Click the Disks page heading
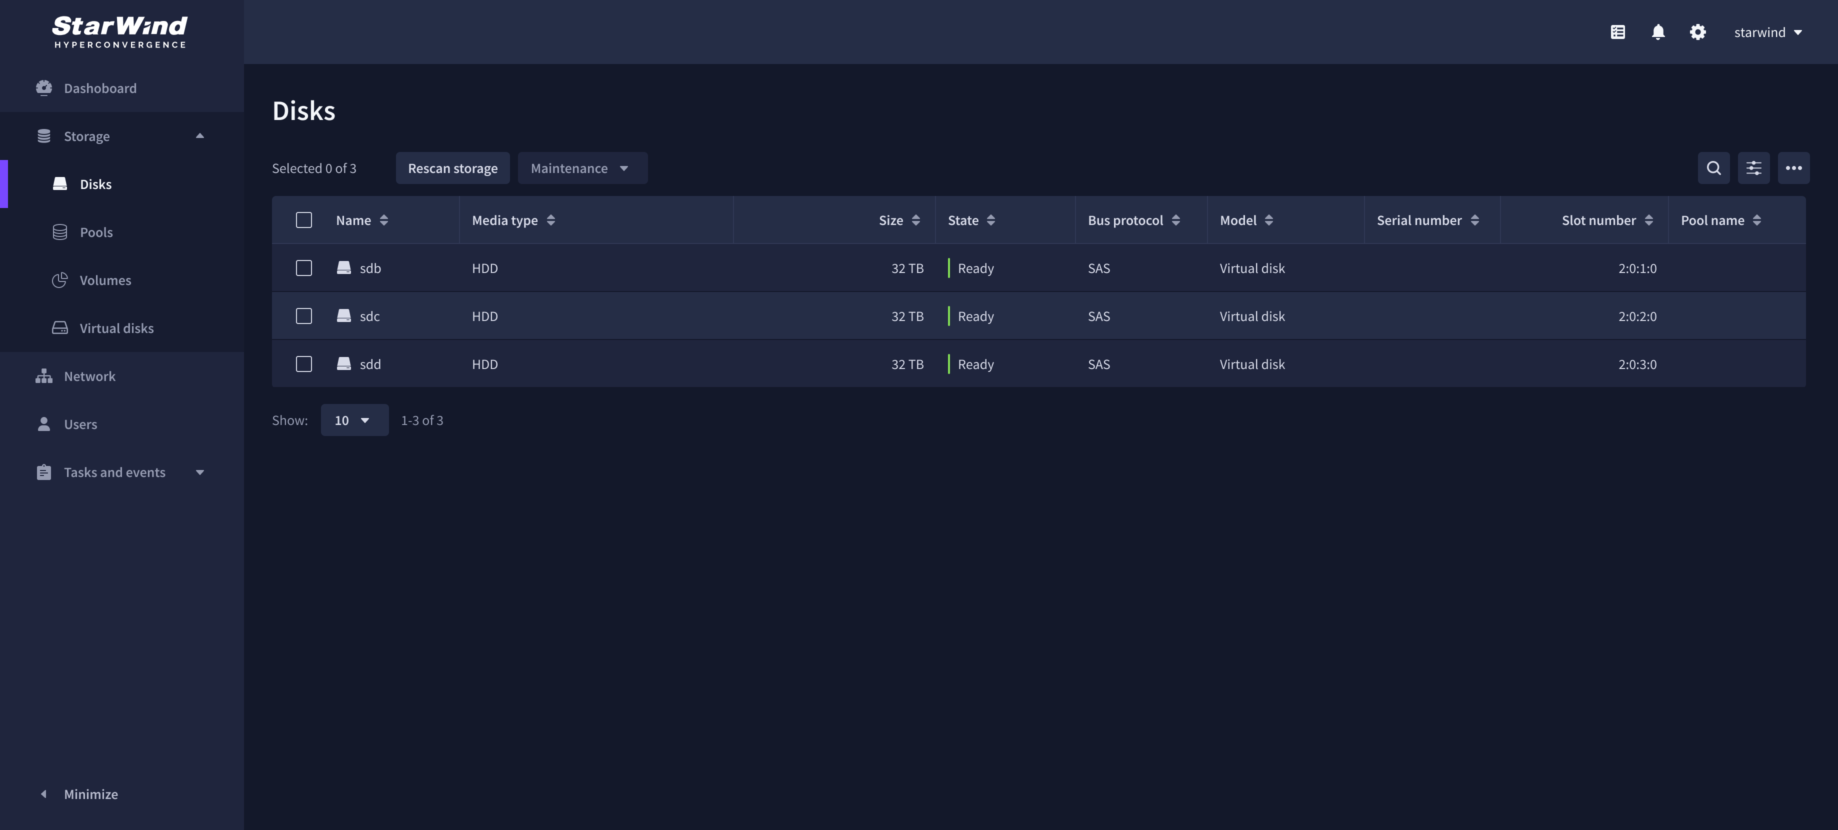This screenshot has width=1838, height=830. point(304,110)
